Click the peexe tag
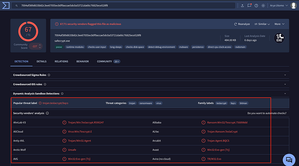The image size is (299, 166). 59,47
